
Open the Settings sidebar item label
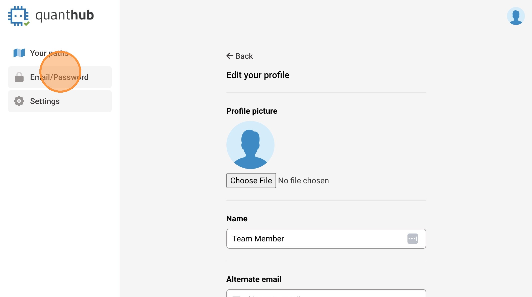point(45,101)
